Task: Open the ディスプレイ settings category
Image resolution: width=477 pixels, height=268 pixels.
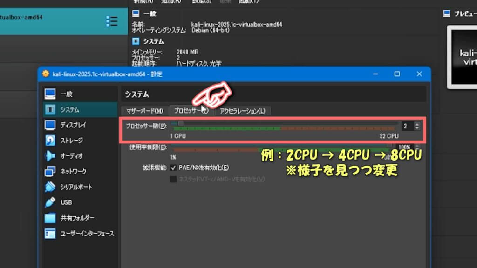Action: click(x=80, y=125)
